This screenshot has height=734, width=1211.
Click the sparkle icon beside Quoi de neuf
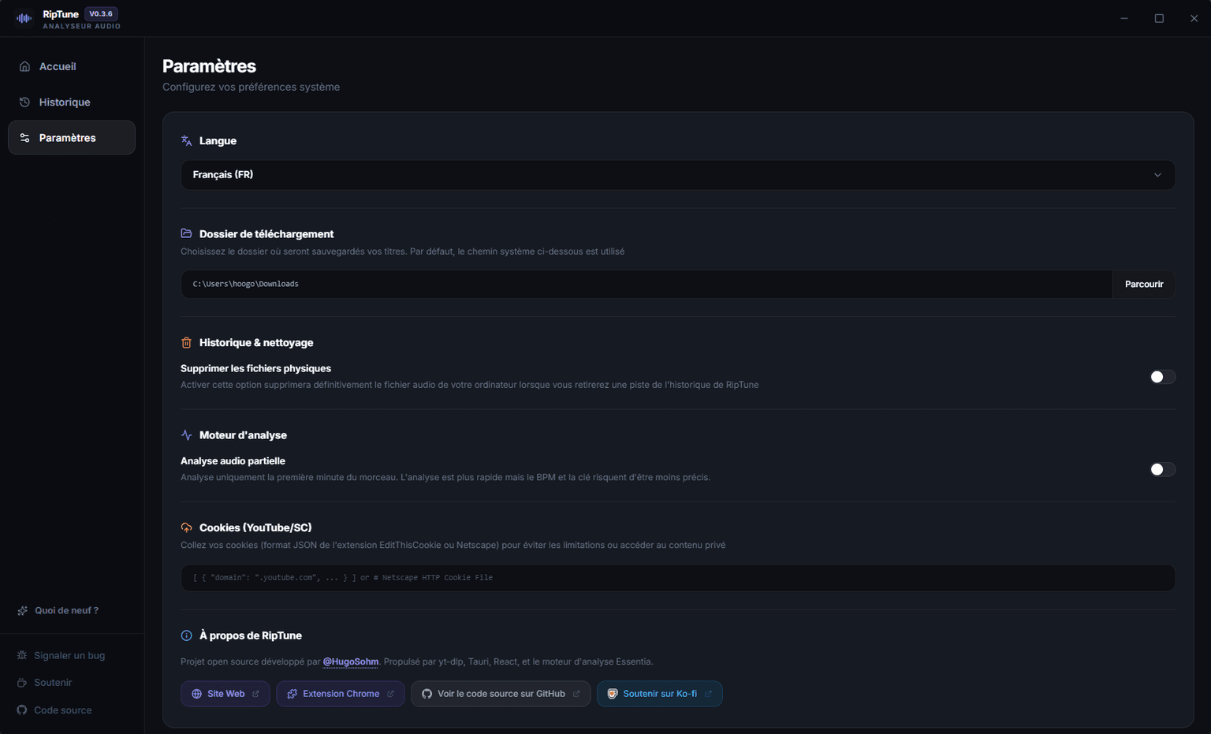(23, 610)
